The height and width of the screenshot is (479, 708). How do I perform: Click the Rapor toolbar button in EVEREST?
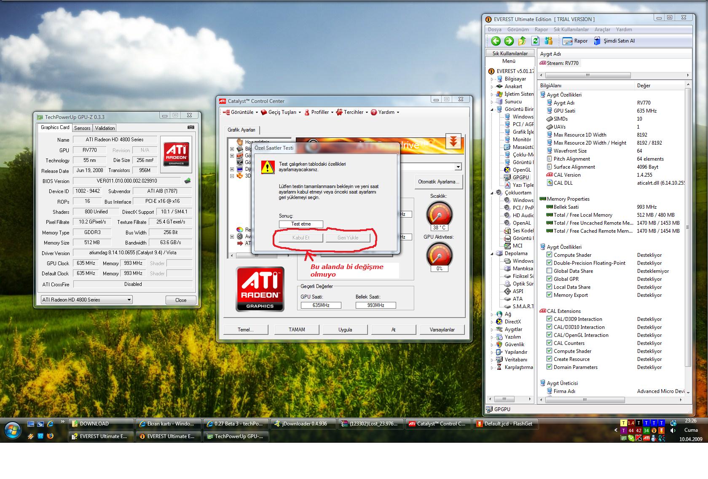coord(575,41)
